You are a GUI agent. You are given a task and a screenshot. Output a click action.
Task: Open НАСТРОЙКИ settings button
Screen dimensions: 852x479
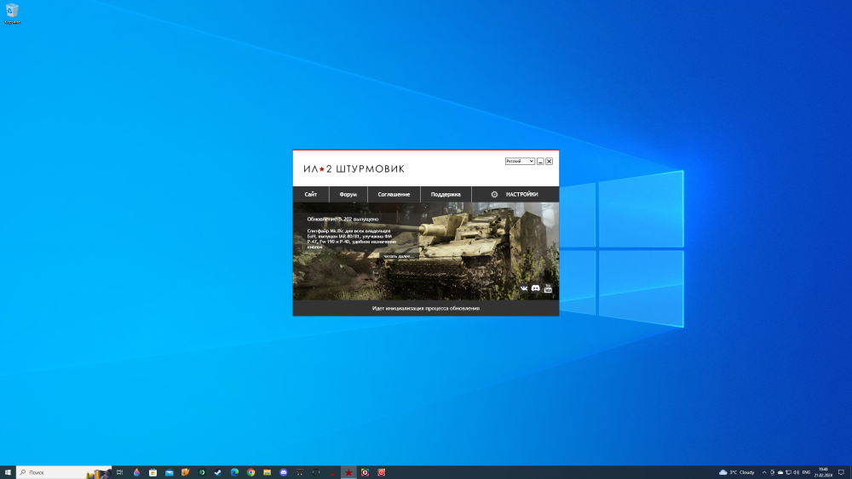point(515,194)
